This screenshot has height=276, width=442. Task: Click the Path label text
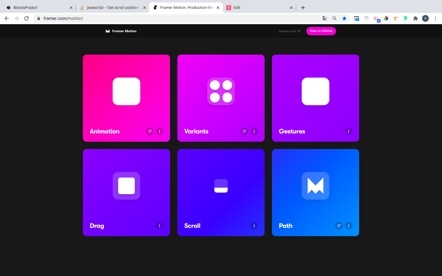pyautogui.click(x=286, y=226)
